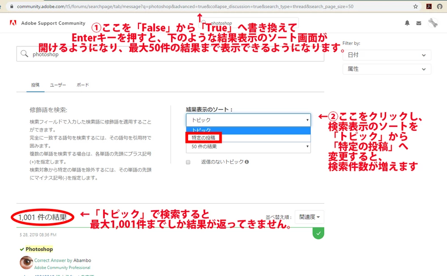Open the notifications bell

coord(407,23)
